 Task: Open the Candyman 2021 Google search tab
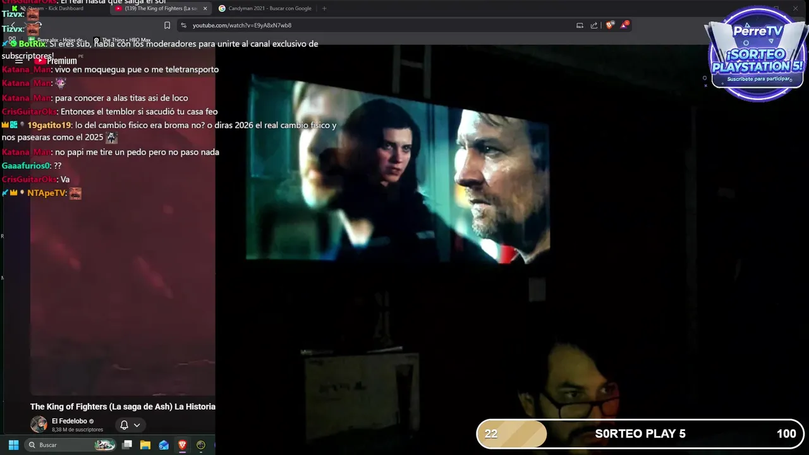[x=265, y=8]
